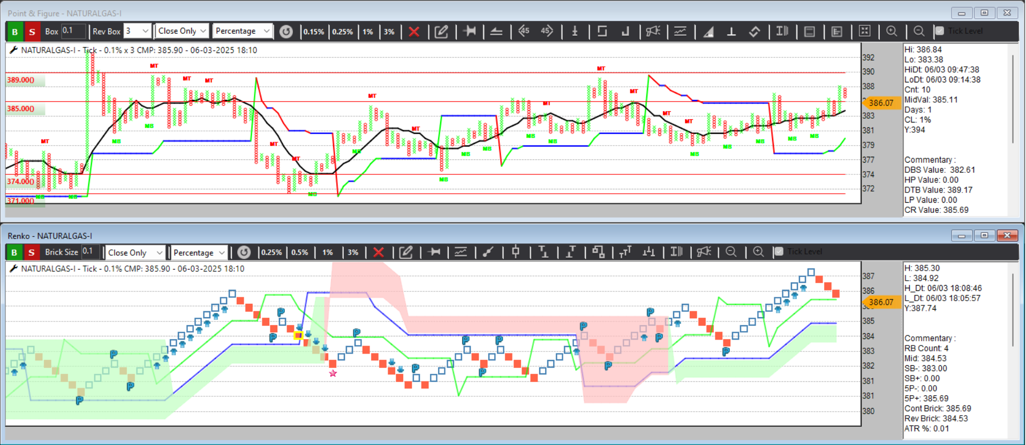This screenshot has height=445, width=1026.
Task: Click the edit pencil icon in Point & Figure toolbar
Action: [441, 32]
